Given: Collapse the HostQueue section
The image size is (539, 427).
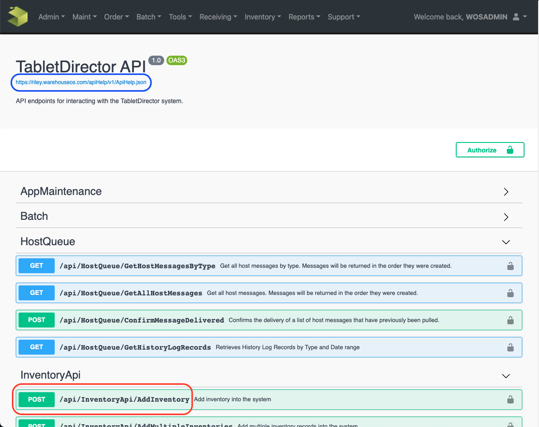Looking at the screenshot, I should pos(506,242).
